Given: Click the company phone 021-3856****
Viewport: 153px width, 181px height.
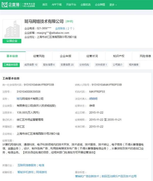Looking at the screenshot, I should [x=44, y=28].
